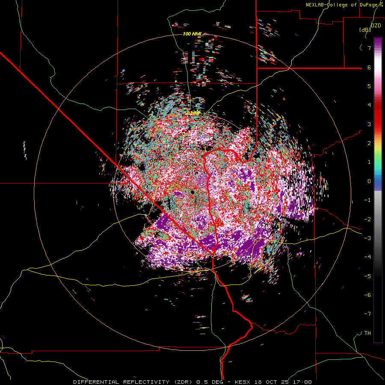This screenshot has width=385, height=385.
Task: Click the "17:00" time text
Action: pos(302,382)
